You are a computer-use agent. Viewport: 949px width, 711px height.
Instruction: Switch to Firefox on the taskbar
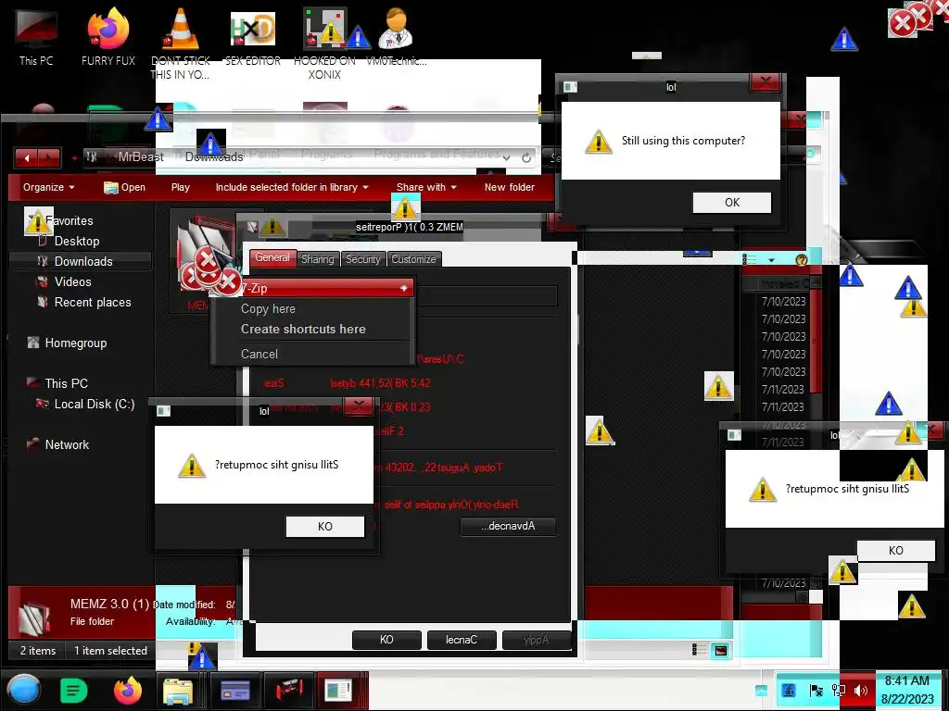[128, 690]
